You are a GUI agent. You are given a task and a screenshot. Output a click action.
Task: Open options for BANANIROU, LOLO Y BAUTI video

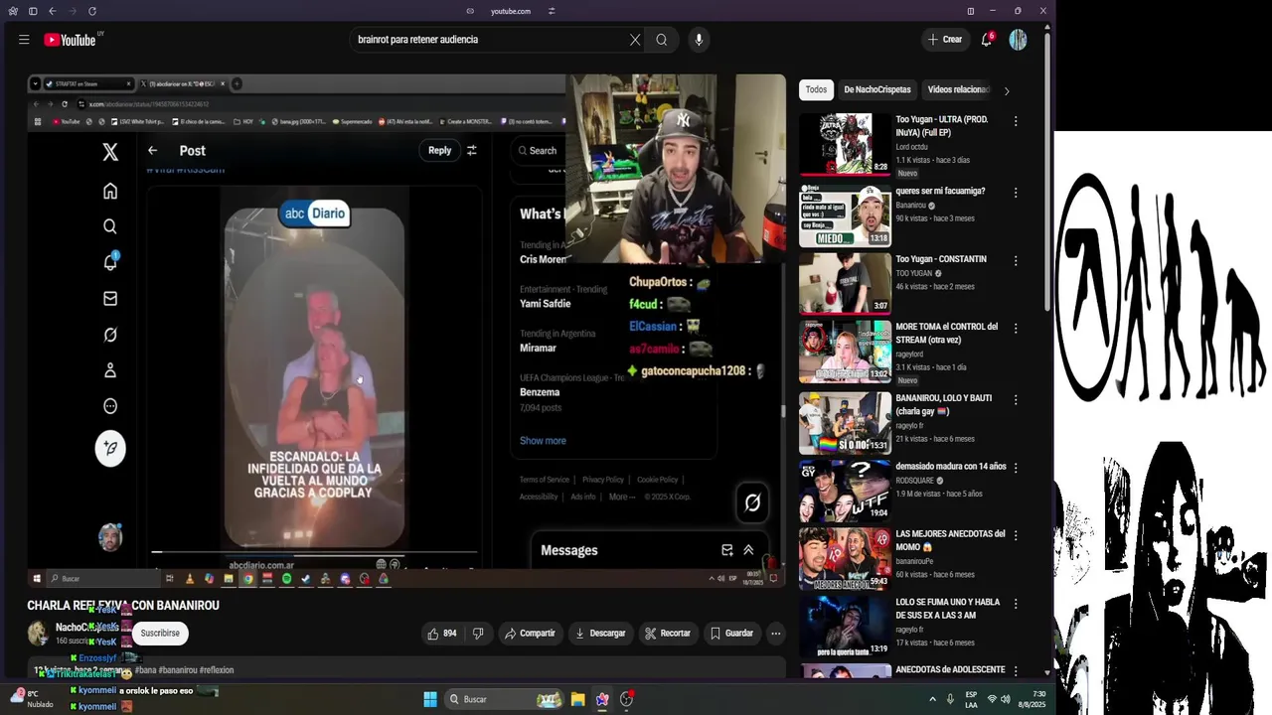(x=1016, y=400)
